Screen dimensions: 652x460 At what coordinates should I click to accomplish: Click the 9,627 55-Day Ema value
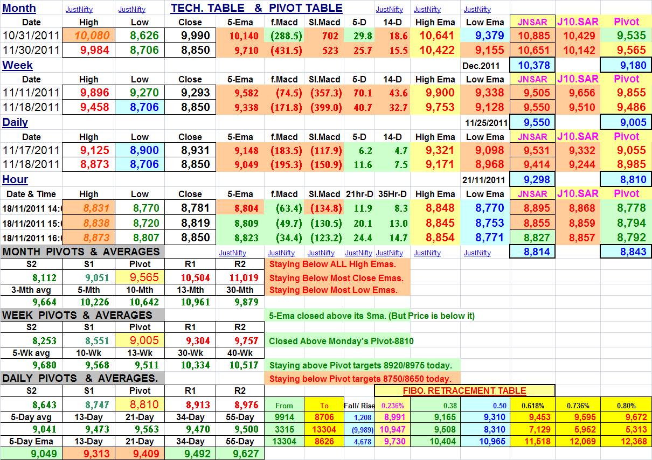click(240, 454)
